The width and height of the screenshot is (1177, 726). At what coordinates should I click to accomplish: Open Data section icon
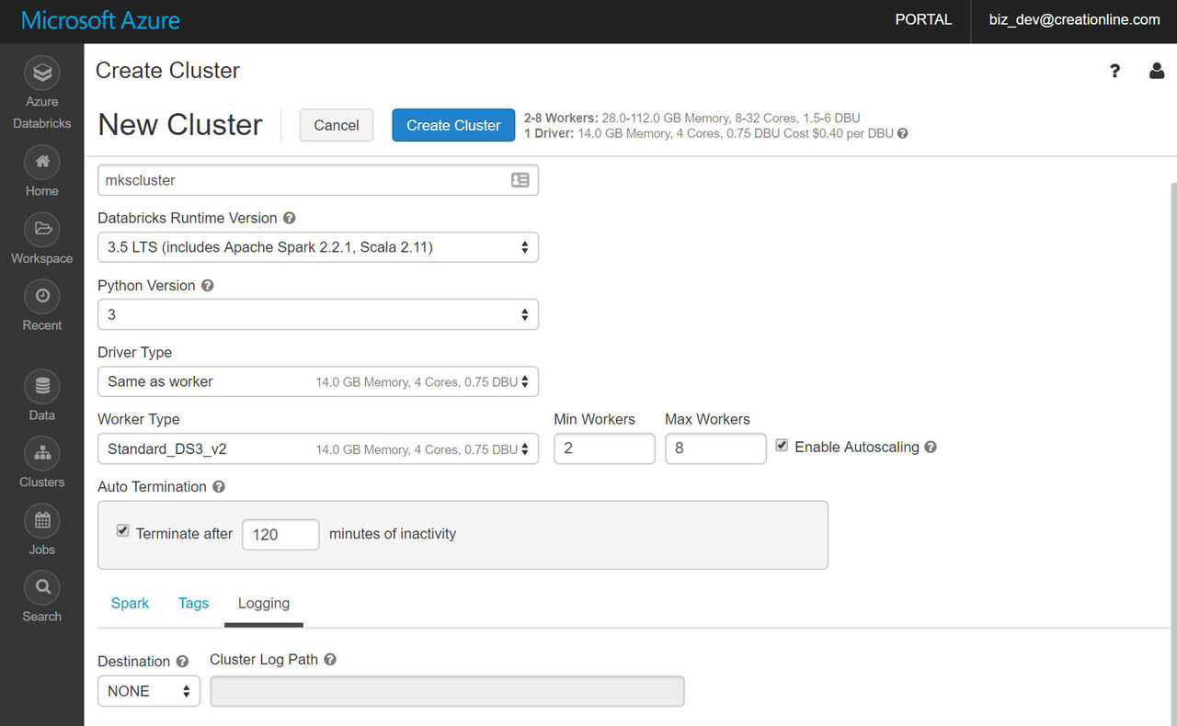click(42, 386)
